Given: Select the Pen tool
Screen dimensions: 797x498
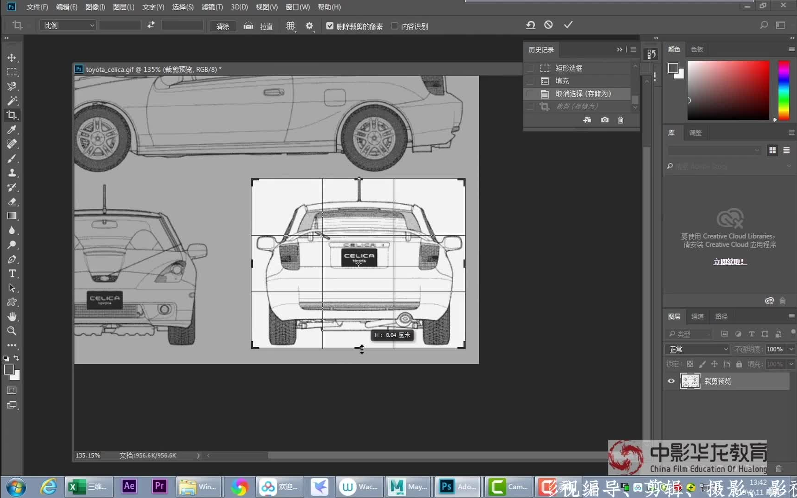Looking at the screenshot, I should [x=12, y=259].
